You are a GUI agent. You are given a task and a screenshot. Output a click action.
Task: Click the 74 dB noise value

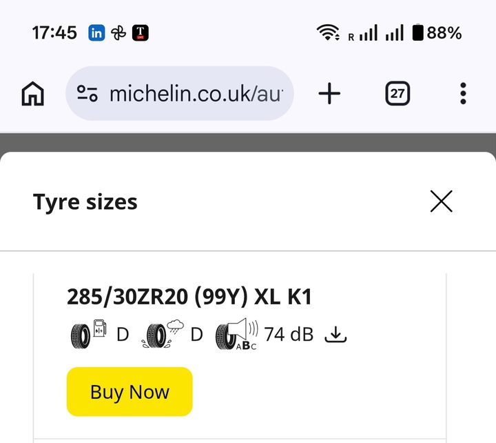click(289, 335)
